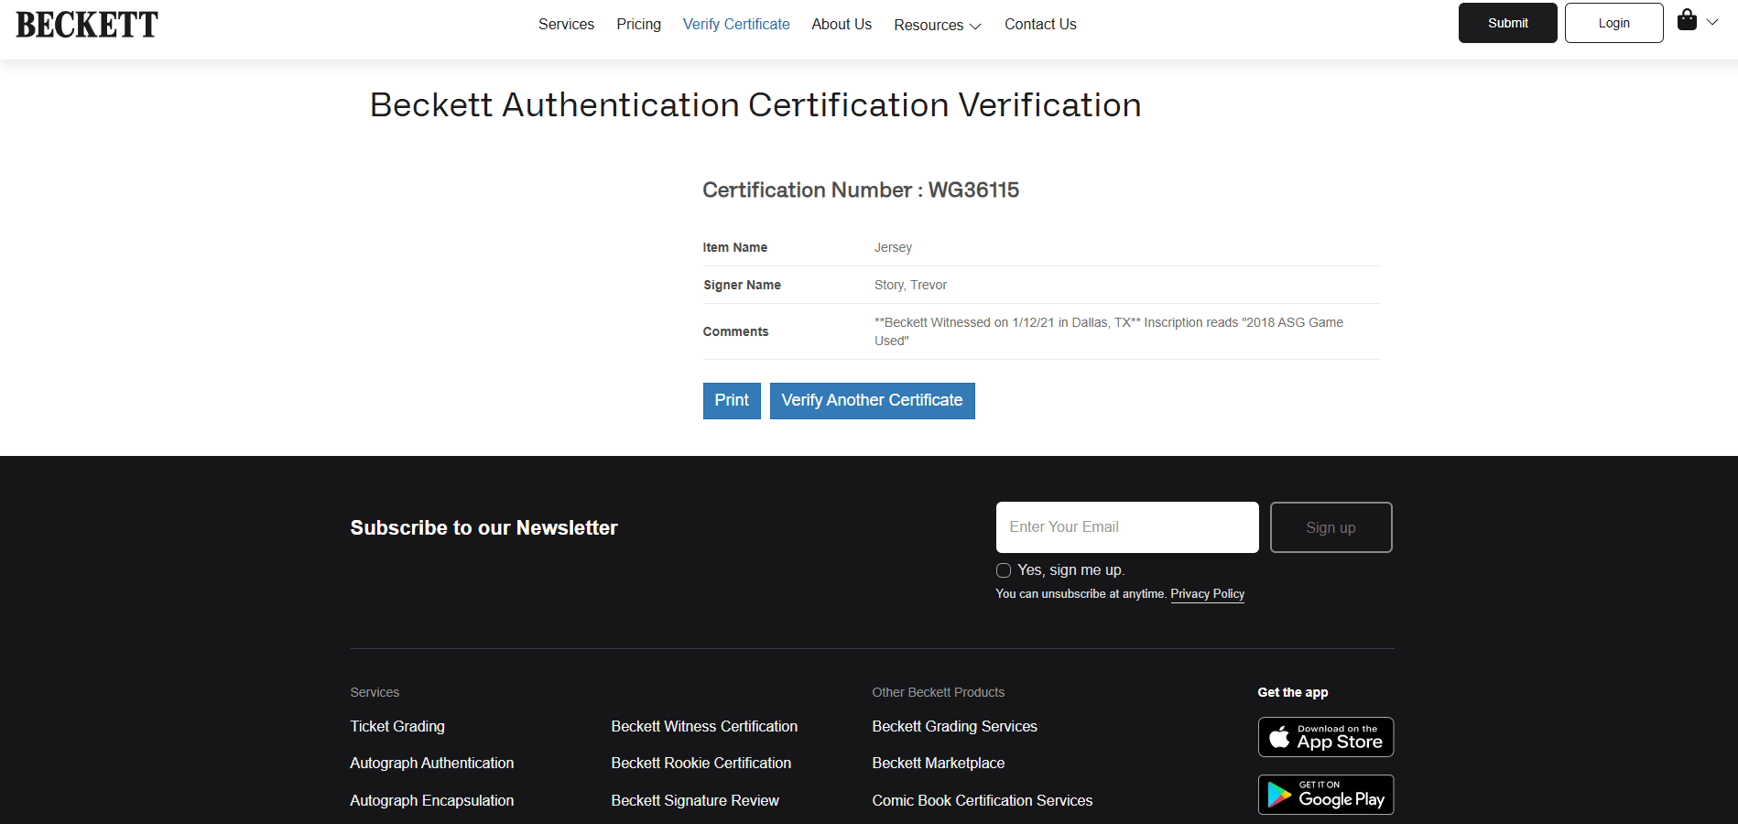
Task: Click the newsletter Sign up button
Action: [x=1331, y=527]
